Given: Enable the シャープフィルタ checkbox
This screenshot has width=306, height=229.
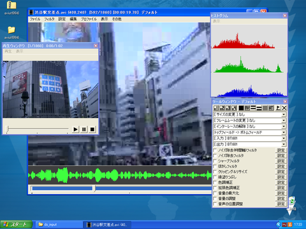Looking at the screenshot, I should 215,161.
